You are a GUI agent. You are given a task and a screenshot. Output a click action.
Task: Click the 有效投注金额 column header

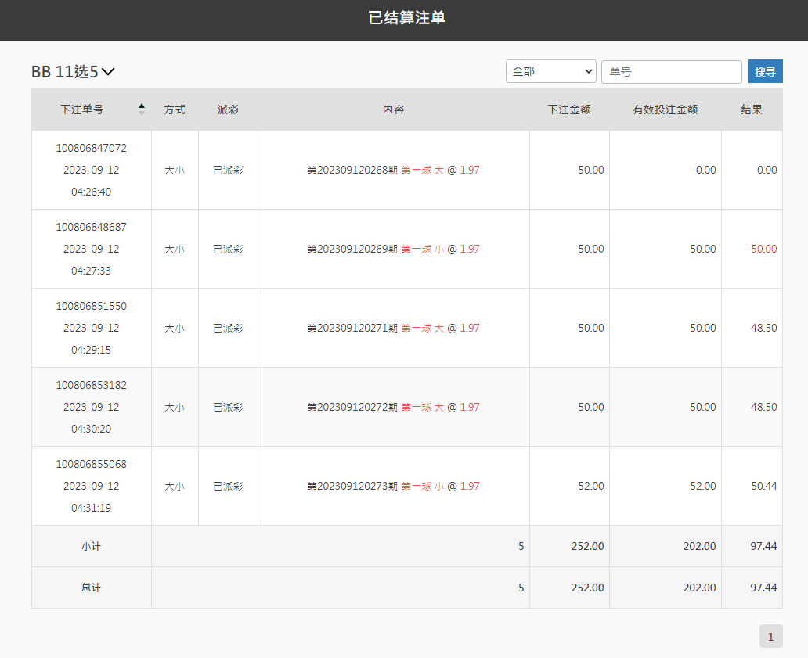(665, 110)
